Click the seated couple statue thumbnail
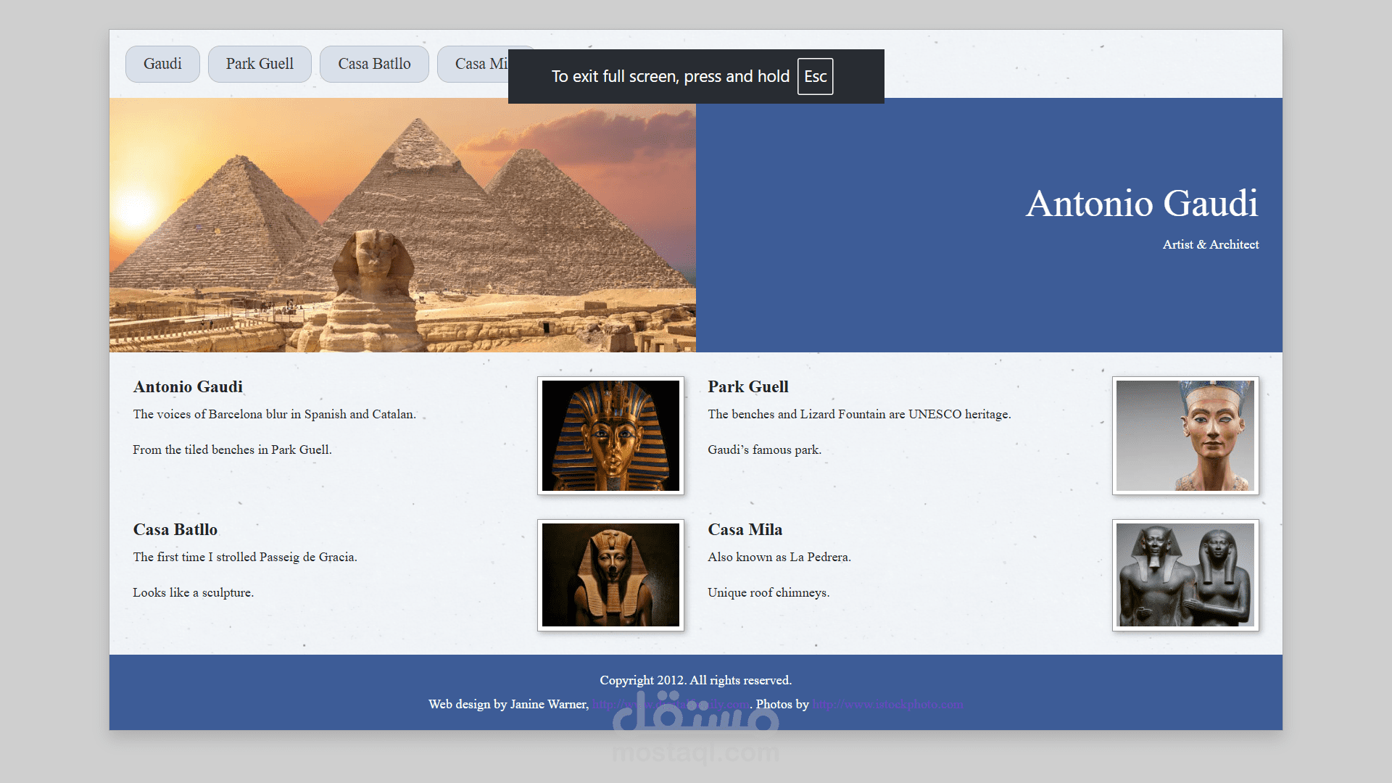1392x783 pixels. click(1185, 574)
